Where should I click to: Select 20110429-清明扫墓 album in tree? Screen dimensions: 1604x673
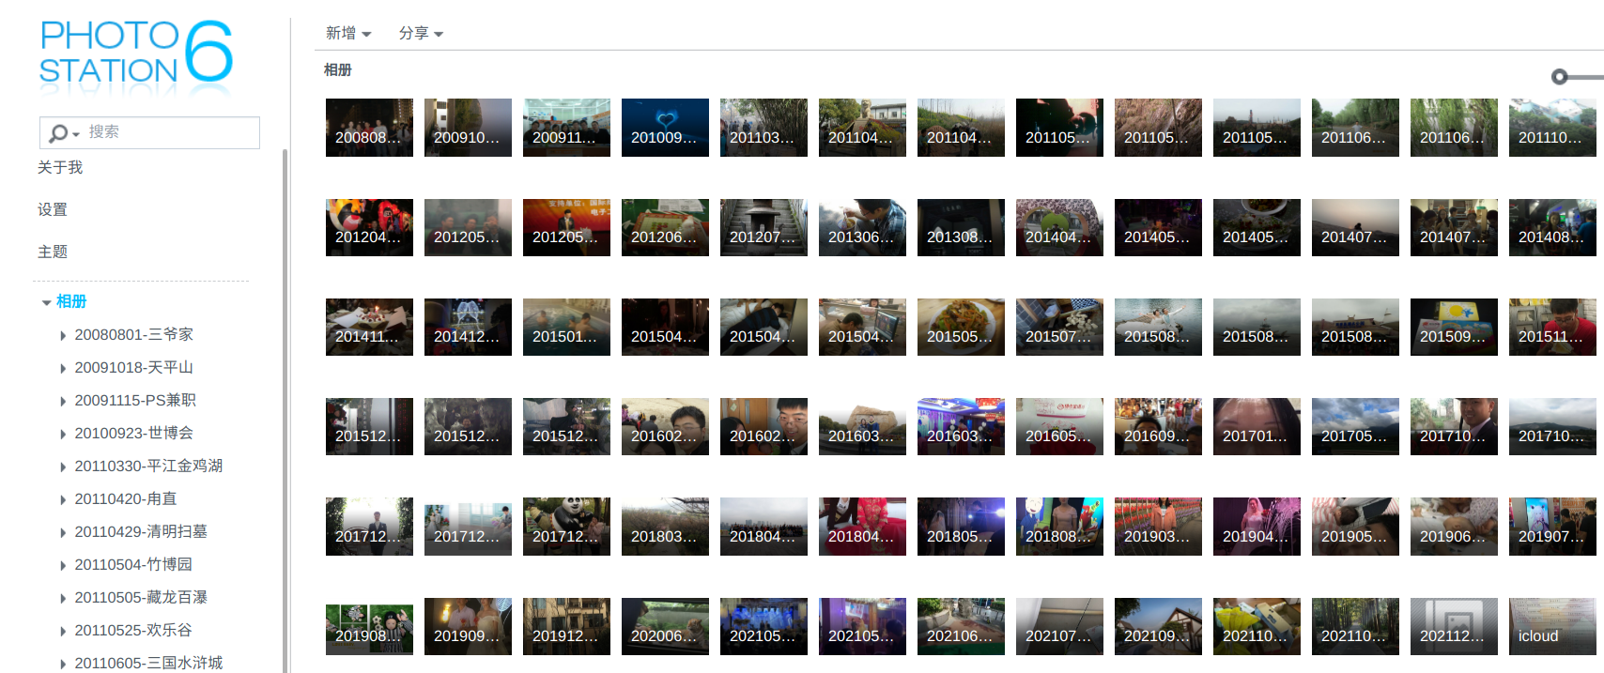141,531
